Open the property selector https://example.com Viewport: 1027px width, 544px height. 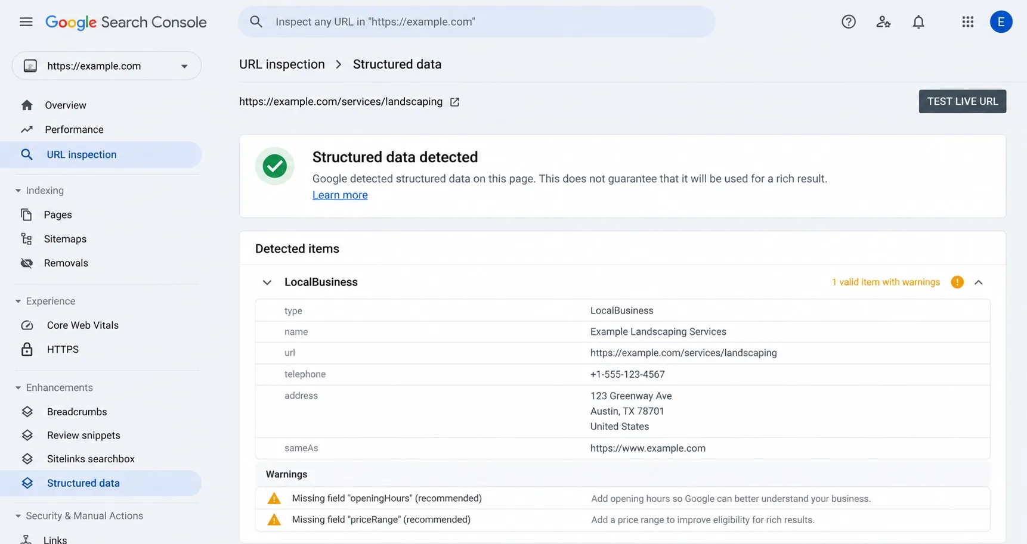[x=107, y=66]
